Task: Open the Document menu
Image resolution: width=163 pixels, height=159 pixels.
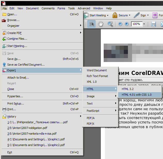Action: tap(32, 8)
